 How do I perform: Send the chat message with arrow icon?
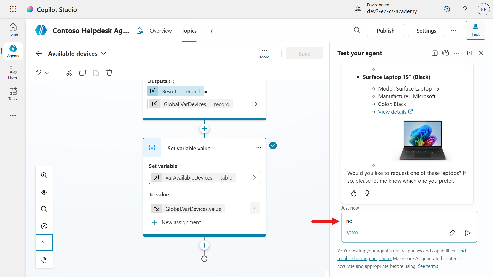[468, 233]
